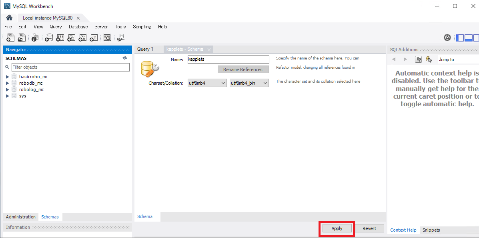Switch to the Administration tab
The height and width of the screenshot is (238, 479).
click(x=21, y=217)
